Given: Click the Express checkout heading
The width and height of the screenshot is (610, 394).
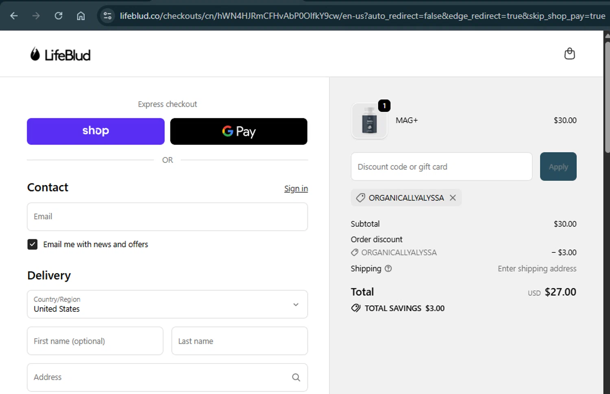Looking at the screenshot, I should (167, 104).
